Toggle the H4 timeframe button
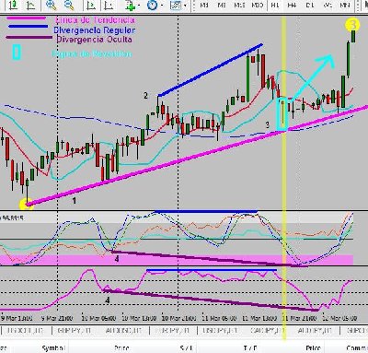 tap(292, 5)
